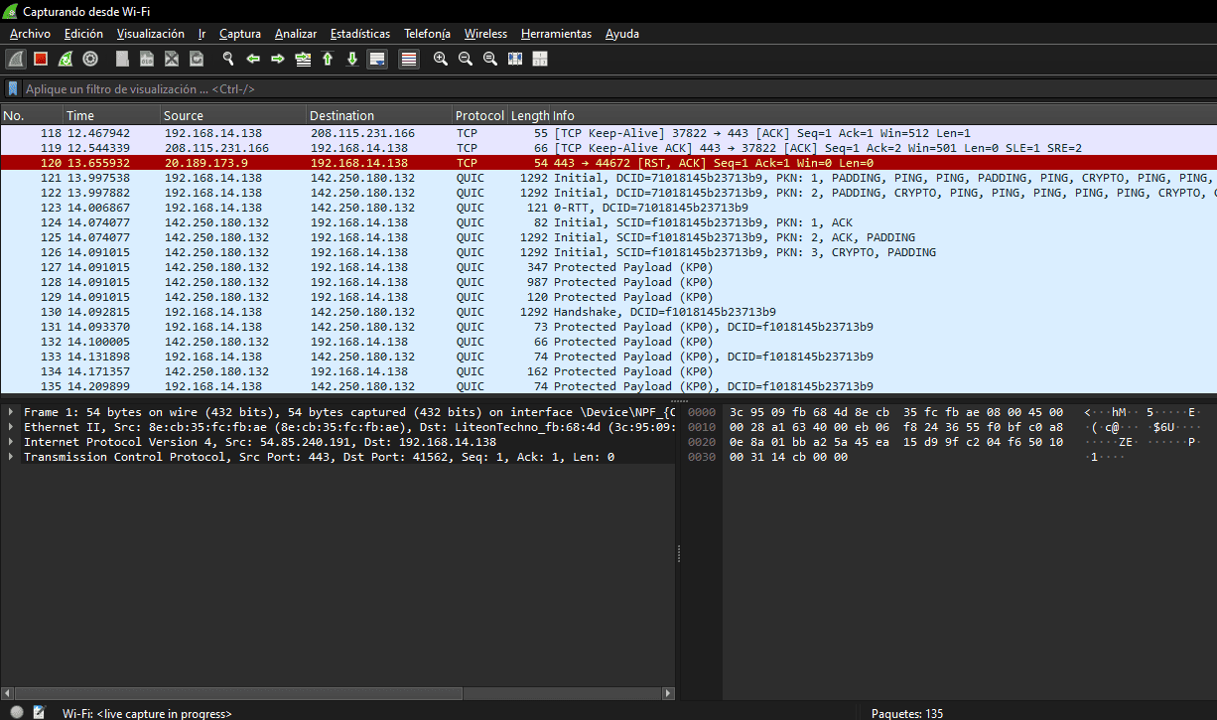Viewport: 1217px width, 720px height.
Task: Expand the Internet Protocol Version 4 details
Action: coord(11,442)
